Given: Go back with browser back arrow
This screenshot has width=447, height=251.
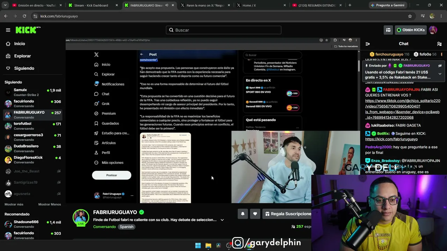Looking at the screenshot, I should [6, 16].
